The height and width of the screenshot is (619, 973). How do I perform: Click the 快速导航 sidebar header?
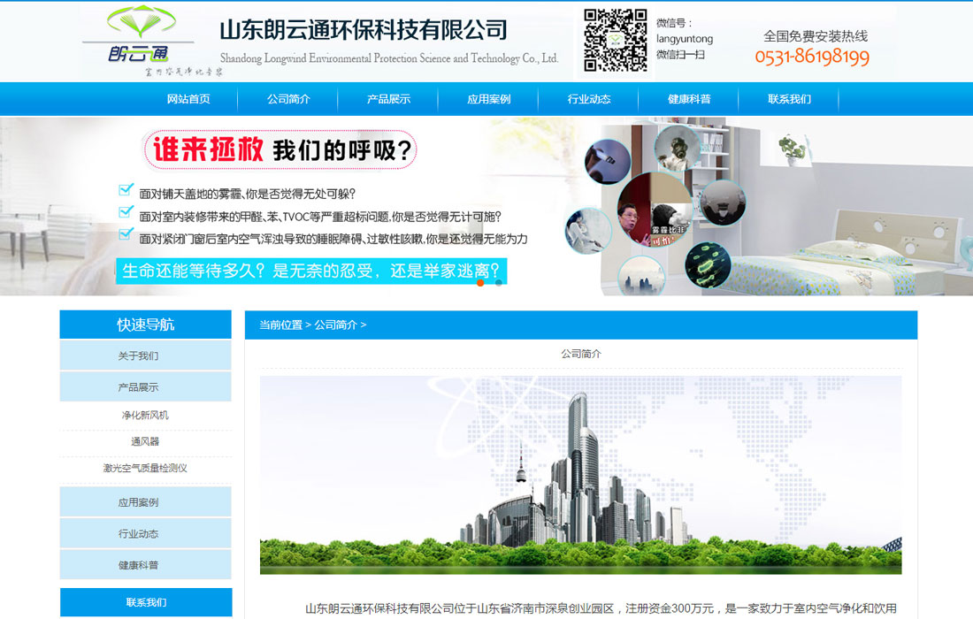point(146,325)
